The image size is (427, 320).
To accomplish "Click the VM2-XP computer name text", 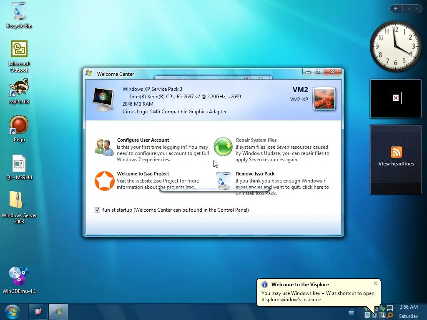I will point(299,99).
